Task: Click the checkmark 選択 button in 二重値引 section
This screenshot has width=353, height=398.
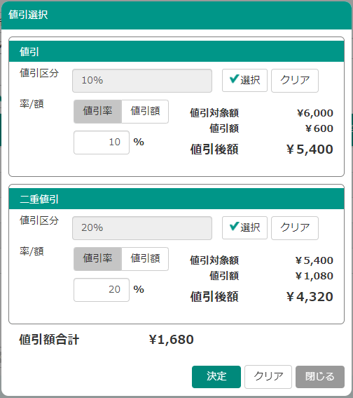Action: click(244, 227)
